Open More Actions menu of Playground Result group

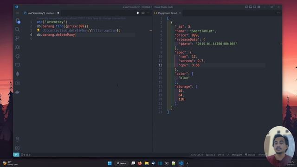[x=278, y=13]
